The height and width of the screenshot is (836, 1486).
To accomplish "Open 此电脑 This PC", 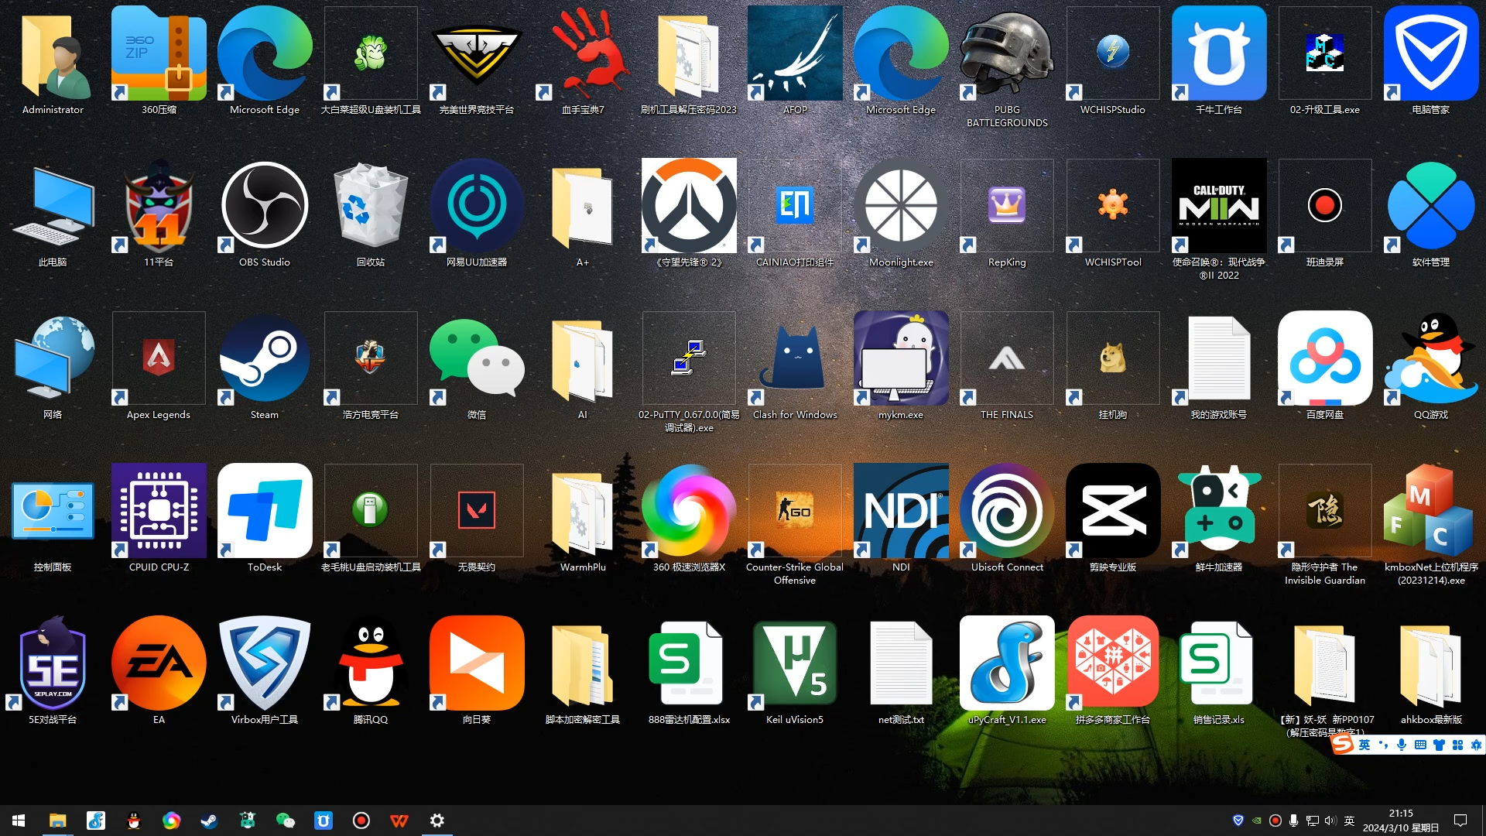I will tap(53, 213).
